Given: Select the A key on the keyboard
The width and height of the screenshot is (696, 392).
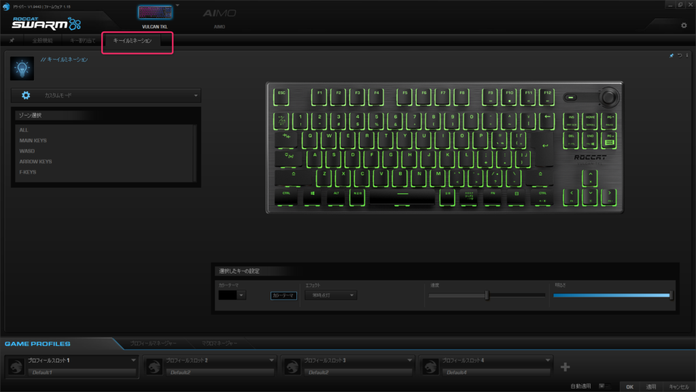Looking at the screenshot, I should point(315,159).
